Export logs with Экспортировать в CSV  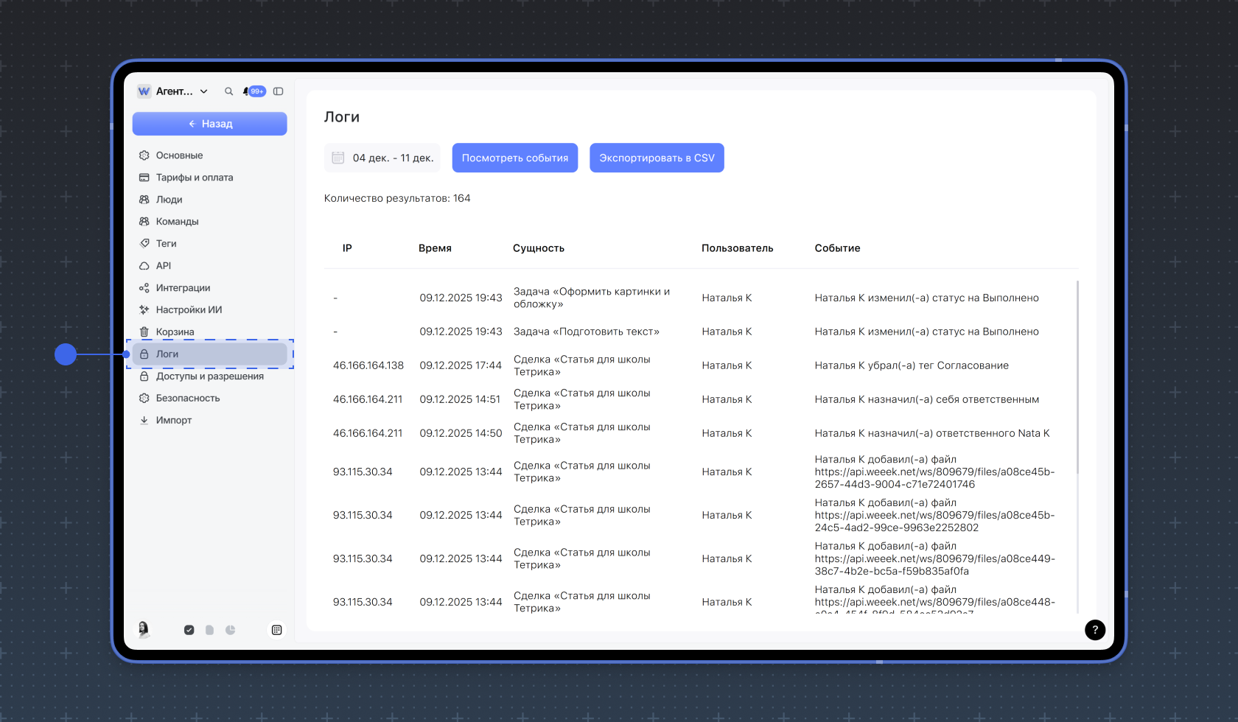pyautogui.click(x=657, y=158)
